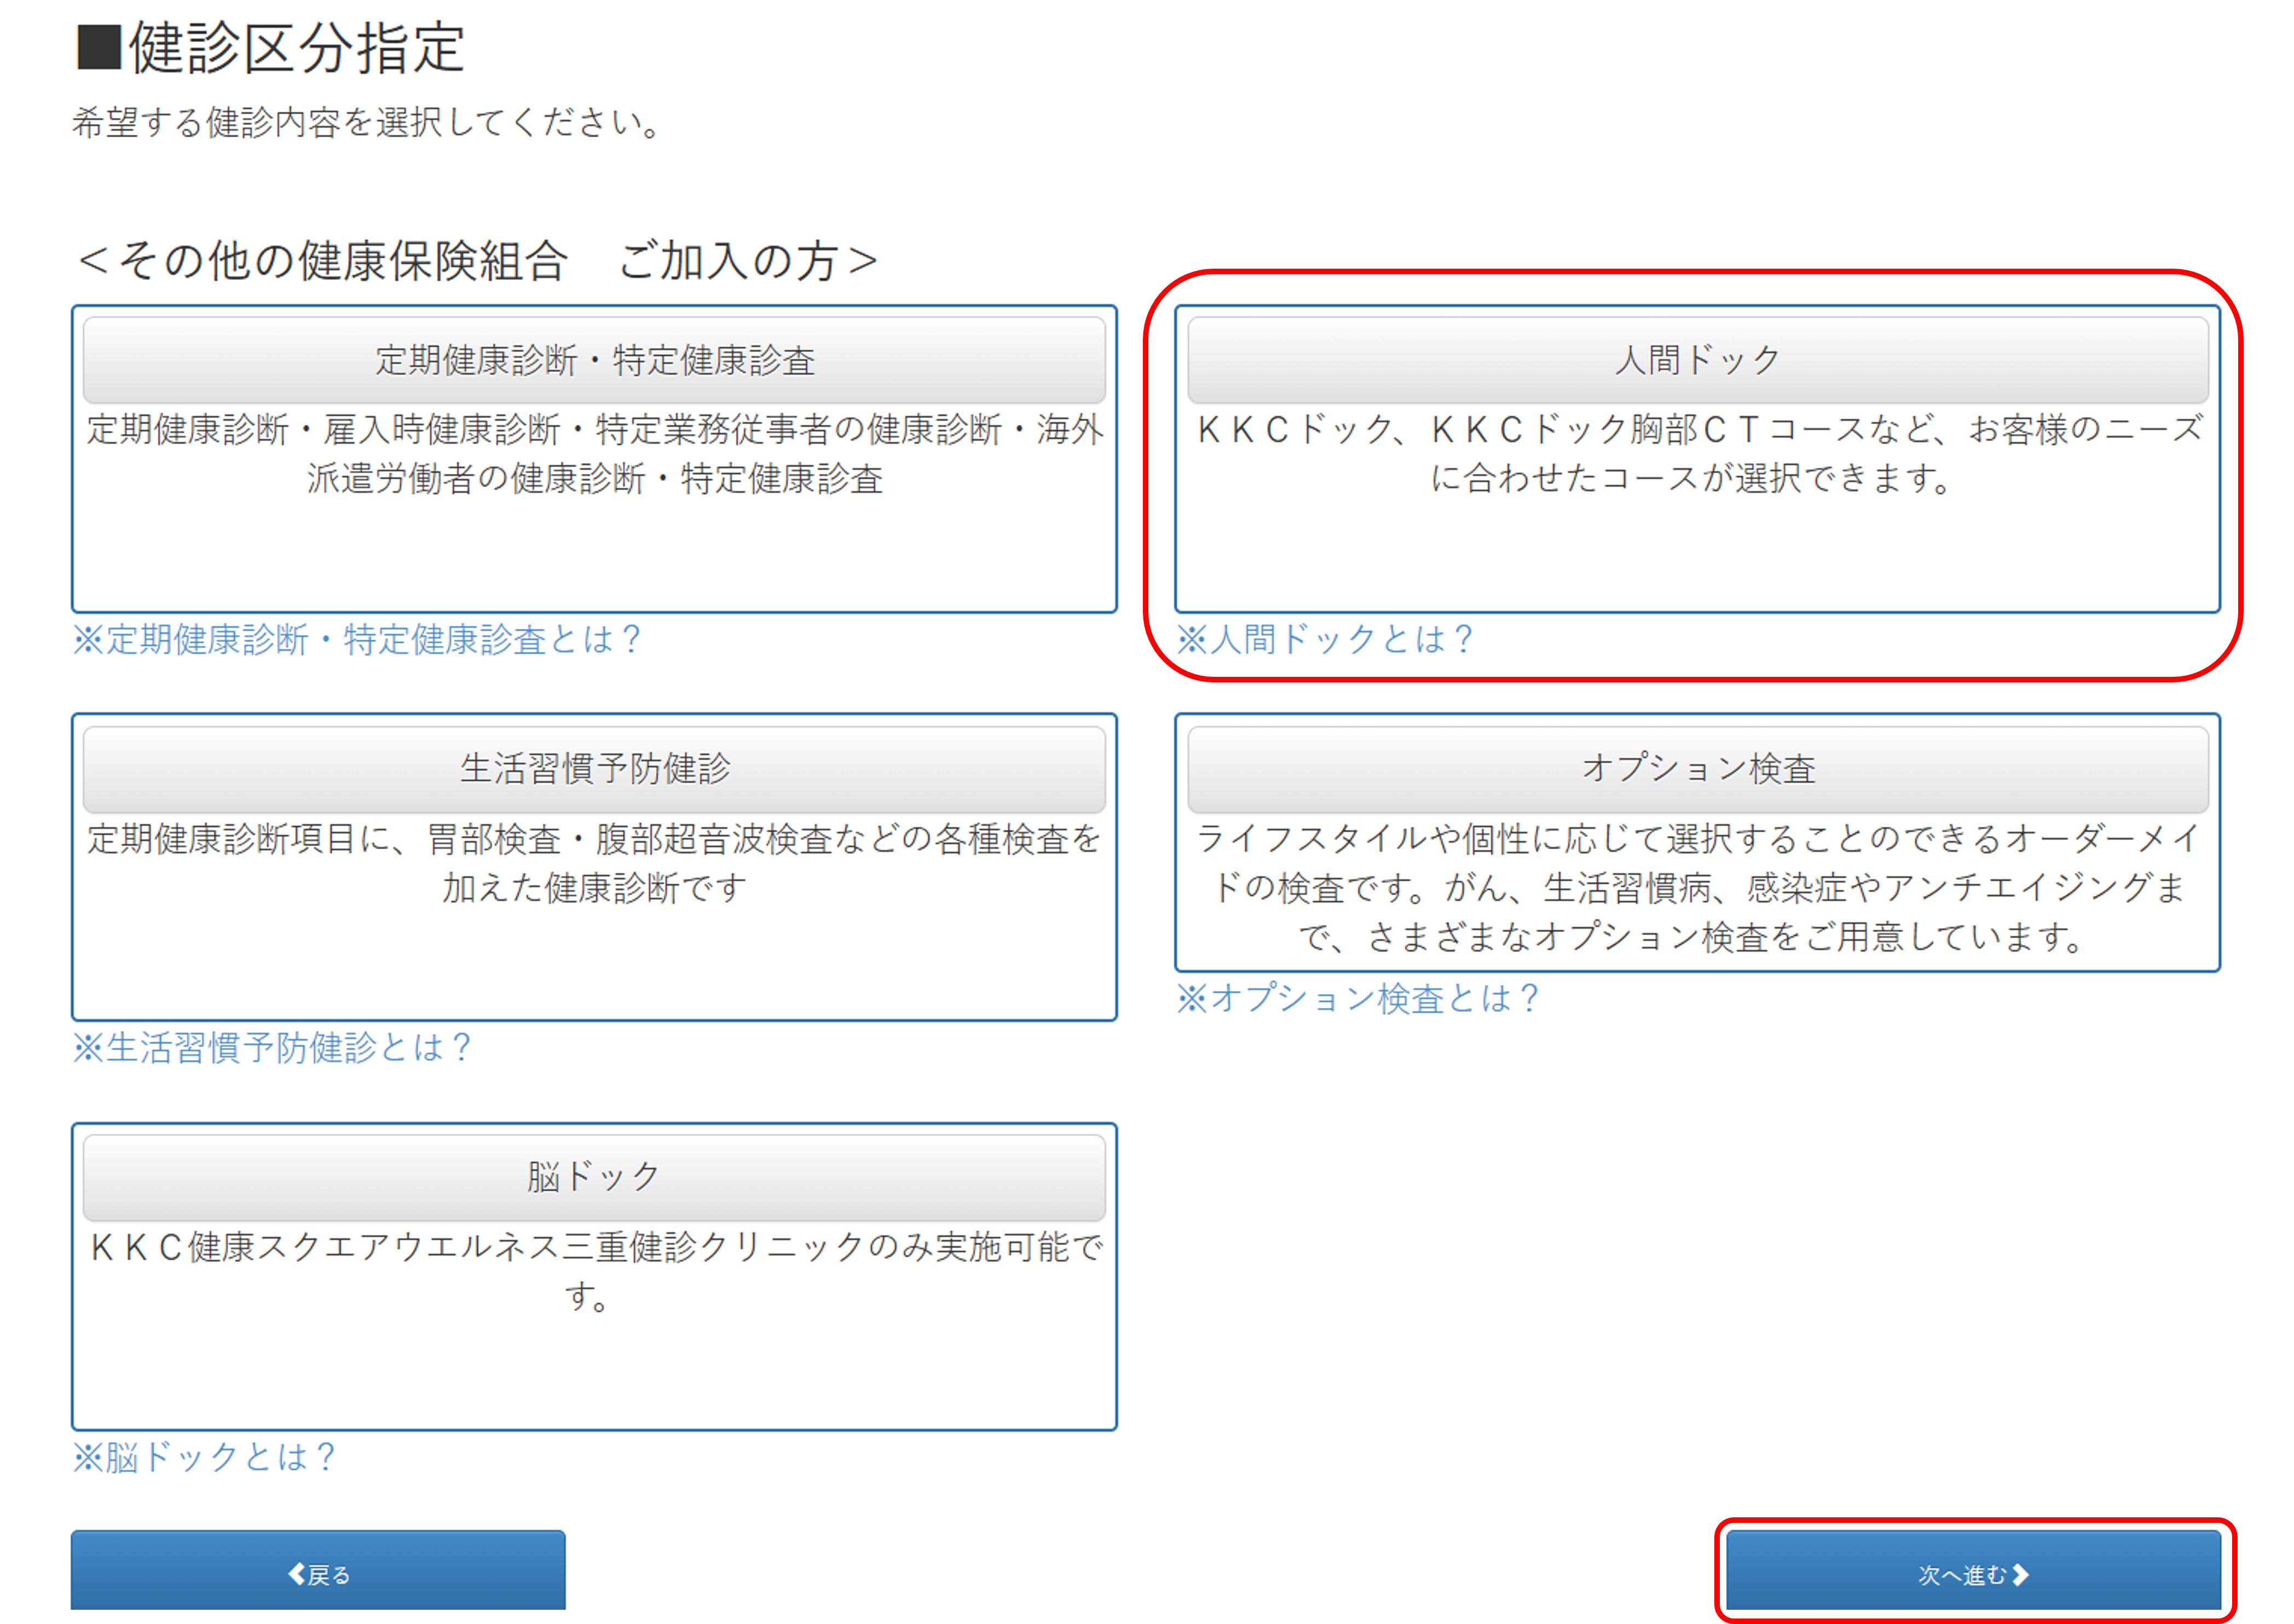This screenshot has width=2294, height=1624.
Task: Click the 定期健康診断 card description text
Action: [594, 454]
